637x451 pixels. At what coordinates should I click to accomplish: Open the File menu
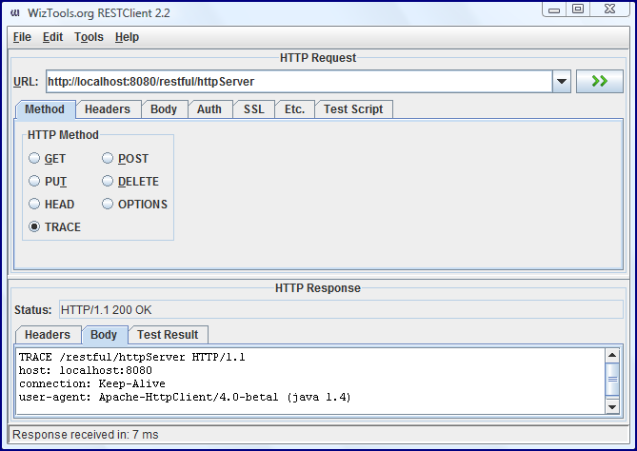pos(22,37)
